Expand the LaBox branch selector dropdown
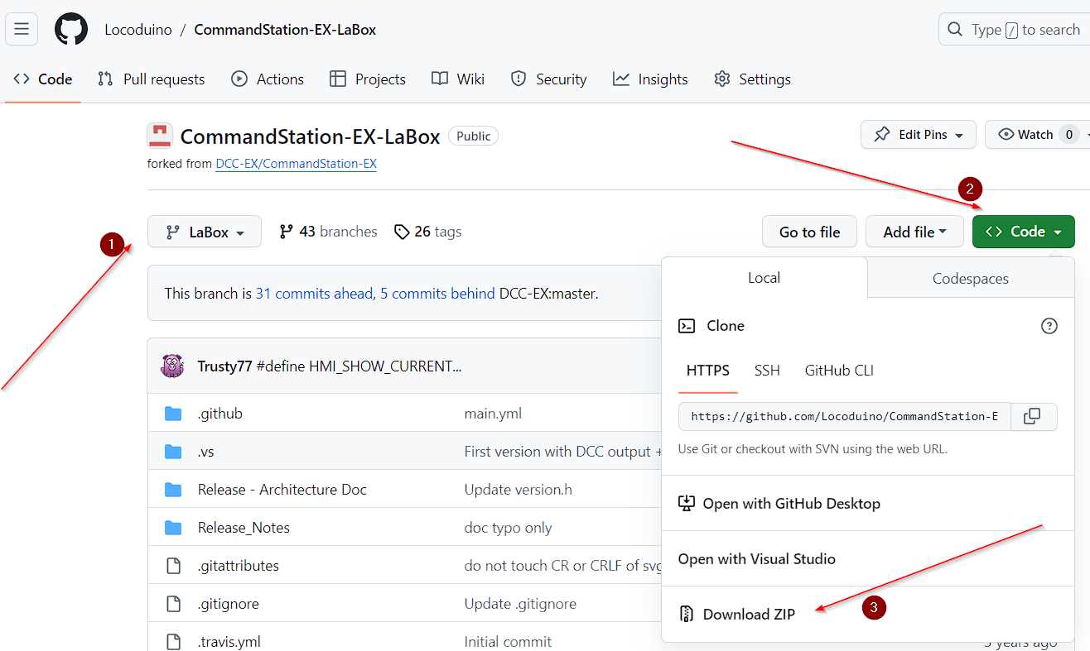 point(205,232)
